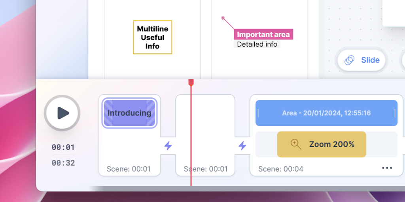Click the left trim handle of the Area clip

258,113
